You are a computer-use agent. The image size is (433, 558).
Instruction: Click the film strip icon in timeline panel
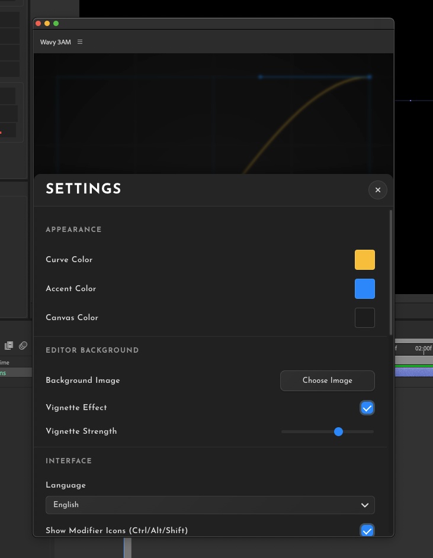(9, 346)
